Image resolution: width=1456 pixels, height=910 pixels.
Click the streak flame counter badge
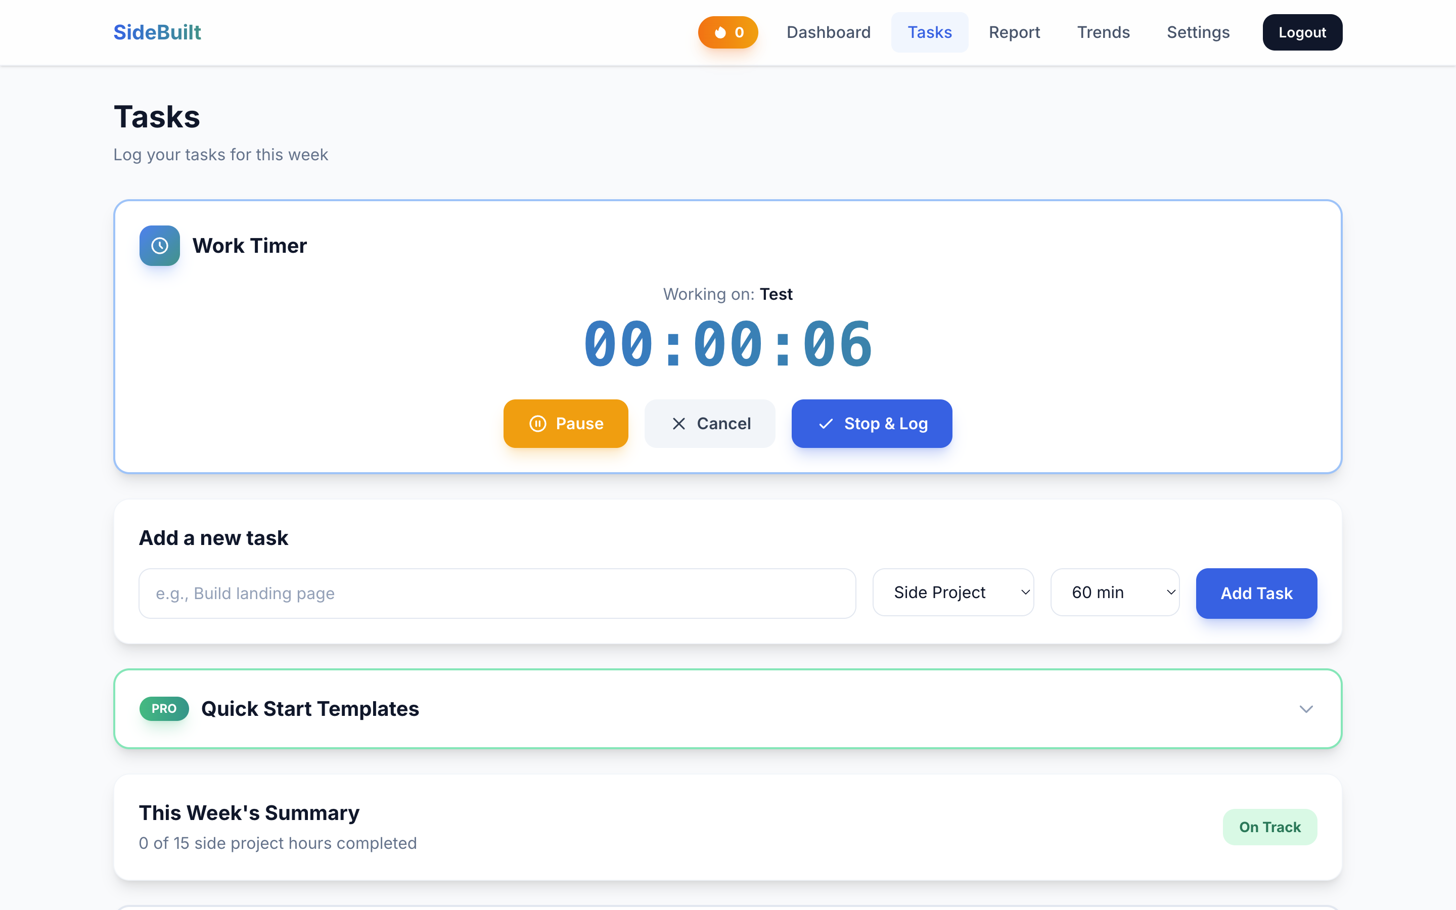click(x=727, y=32)
